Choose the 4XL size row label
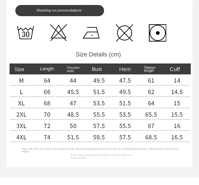Screen dimensions: 199x185 (21, 137)
